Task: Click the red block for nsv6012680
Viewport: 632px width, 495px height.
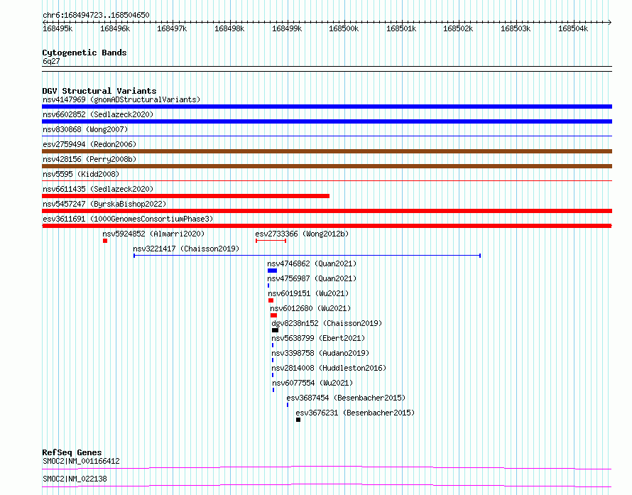Action: click(273, 315)
